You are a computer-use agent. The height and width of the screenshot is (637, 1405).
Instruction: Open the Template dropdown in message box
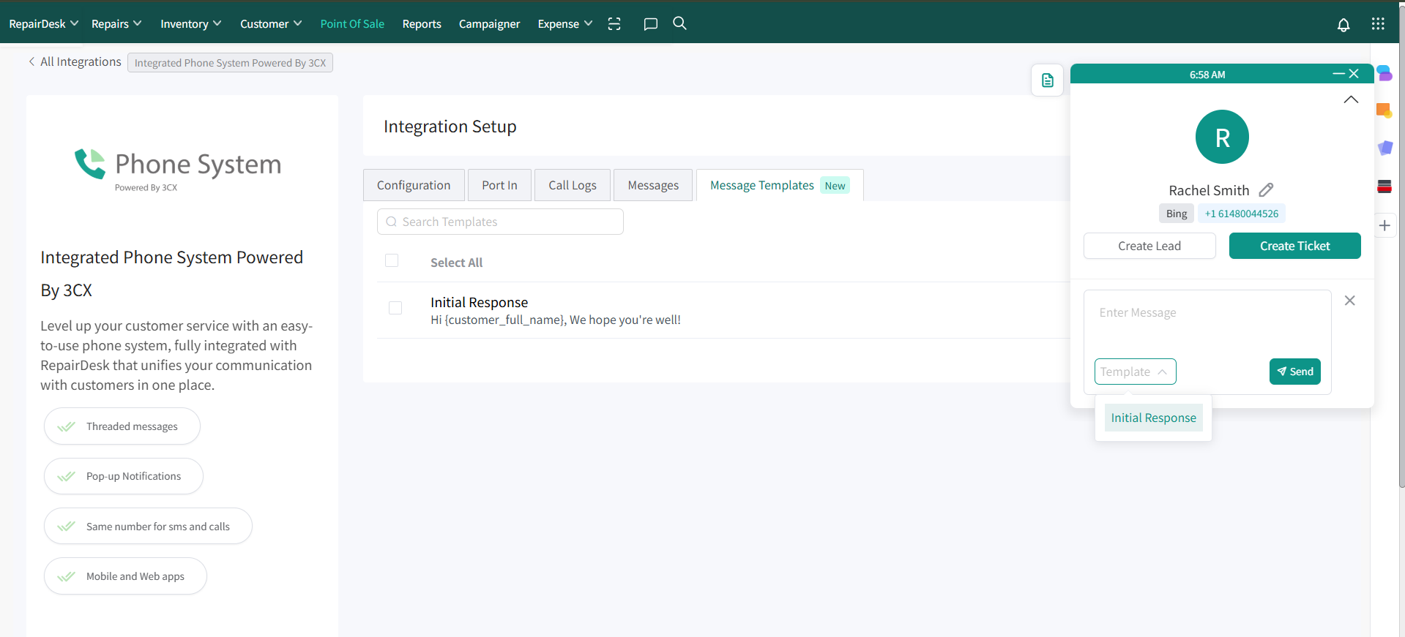(1134, 372)
